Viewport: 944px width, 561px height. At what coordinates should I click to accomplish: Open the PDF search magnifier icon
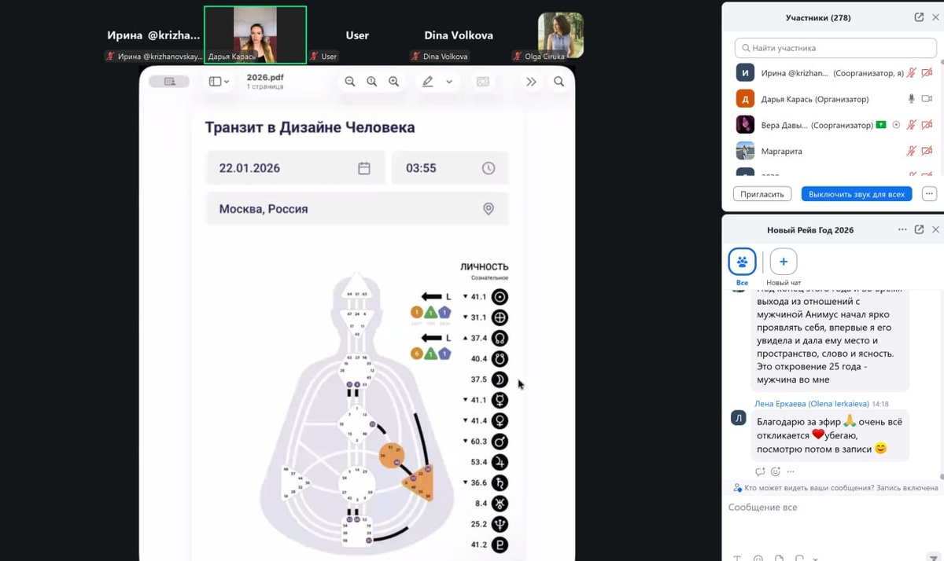pyautogui.click(x=559, y=82)
